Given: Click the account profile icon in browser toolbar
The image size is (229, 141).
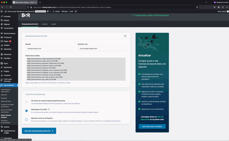Looking at the screenshot, I should [219, 7].
